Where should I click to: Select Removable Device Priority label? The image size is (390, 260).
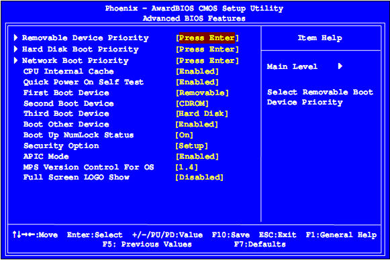85,38
